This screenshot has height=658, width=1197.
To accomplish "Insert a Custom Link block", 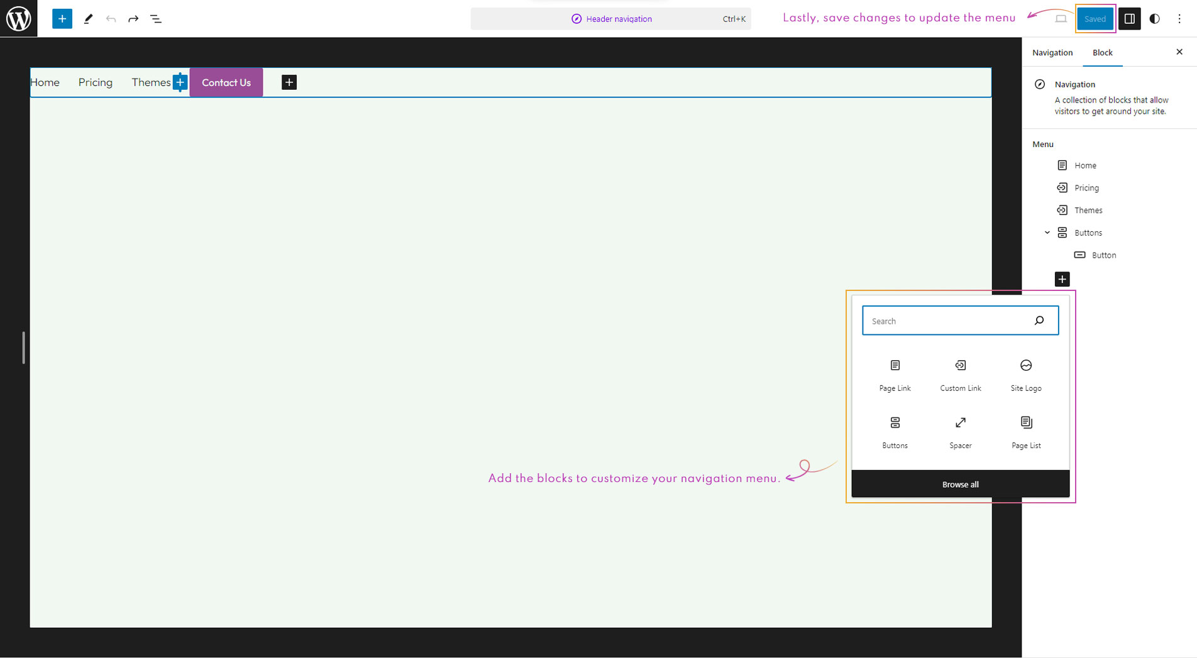I will (960, 375).
